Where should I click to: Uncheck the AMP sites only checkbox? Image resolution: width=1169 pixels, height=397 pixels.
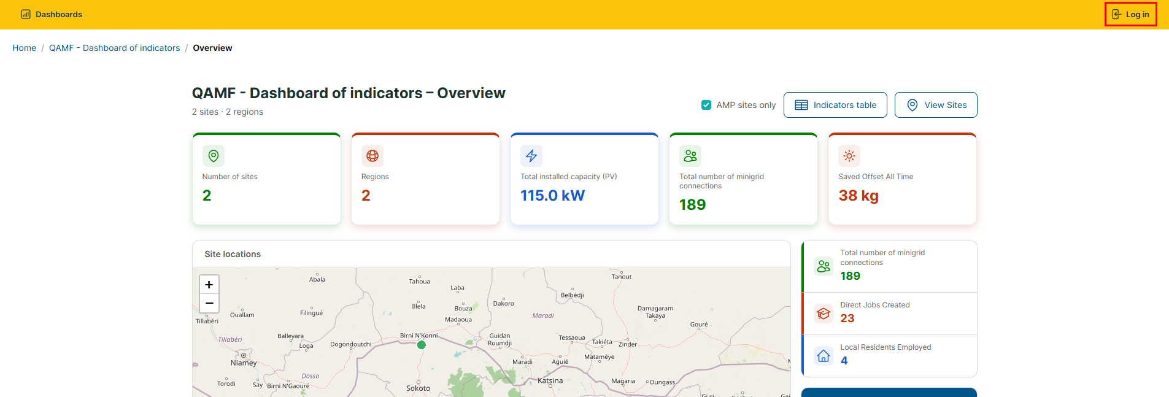pyautogui.click(x=706, y=105)
